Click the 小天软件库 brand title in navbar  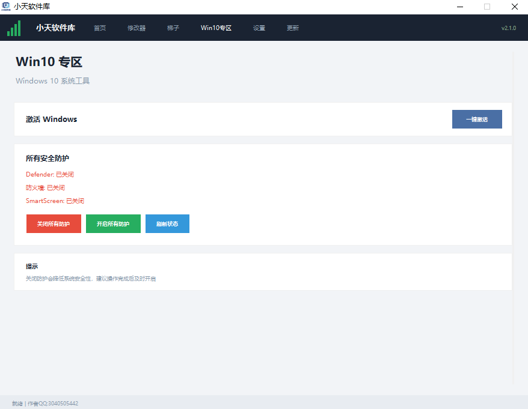pyautogui.click(x=56, y=28)
